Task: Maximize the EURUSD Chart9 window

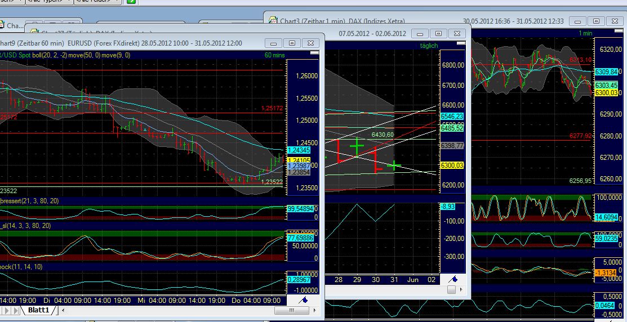Action: coord(292,43)
